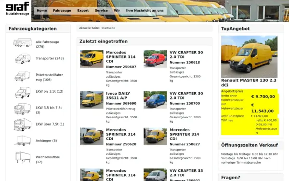Open Anhänger (8) category link

pos(46,140)
